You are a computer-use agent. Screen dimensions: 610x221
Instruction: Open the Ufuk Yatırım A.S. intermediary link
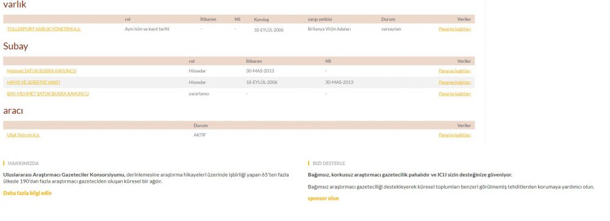pos(23,135)
